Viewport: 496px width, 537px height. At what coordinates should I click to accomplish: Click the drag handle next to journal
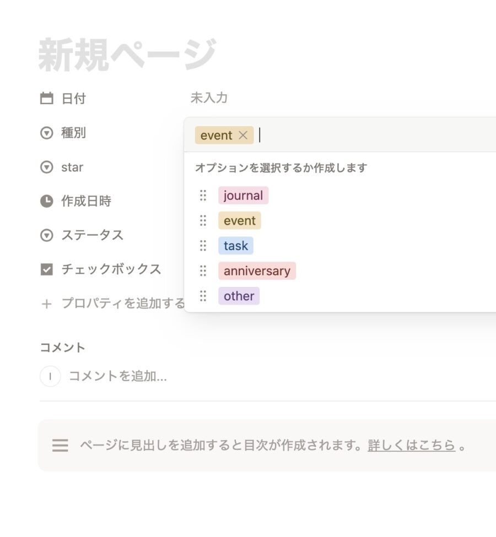(203, 196)
